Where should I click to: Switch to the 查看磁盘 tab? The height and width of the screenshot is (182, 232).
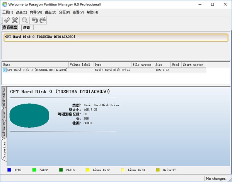pos(10,27)
